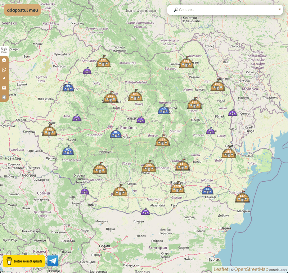Select the blue shelter marker labeled 67

[68, 150]
